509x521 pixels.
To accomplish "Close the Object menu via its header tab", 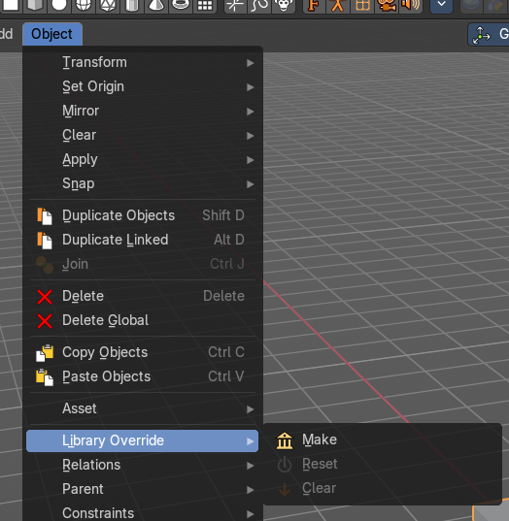I will 52,34.
